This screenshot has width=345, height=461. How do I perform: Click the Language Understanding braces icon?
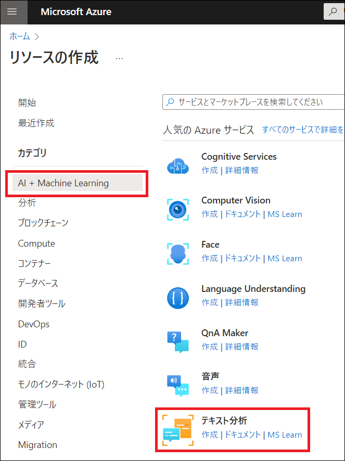pos(177,298)
